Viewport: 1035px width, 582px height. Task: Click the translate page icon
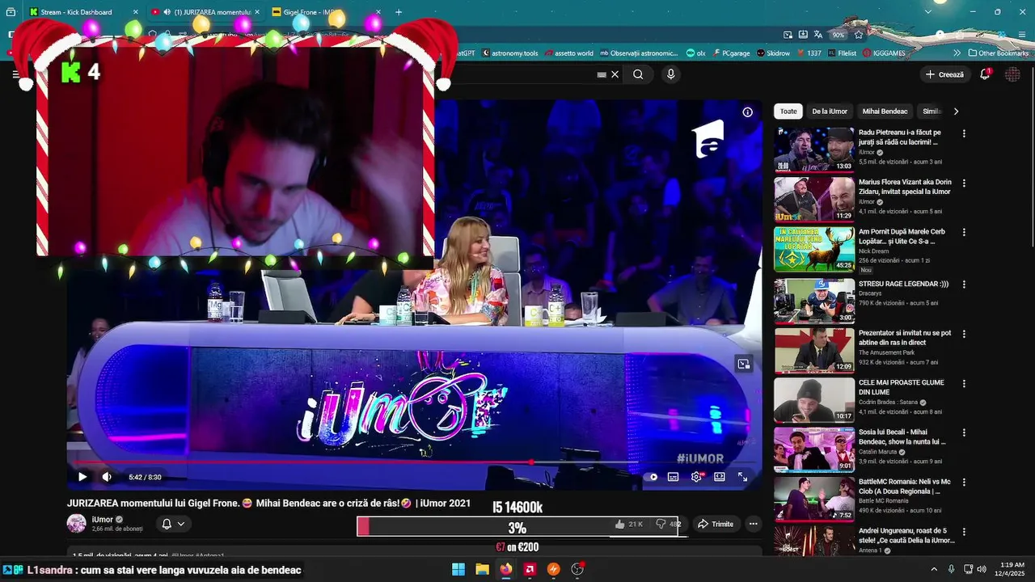click(818, 35)
